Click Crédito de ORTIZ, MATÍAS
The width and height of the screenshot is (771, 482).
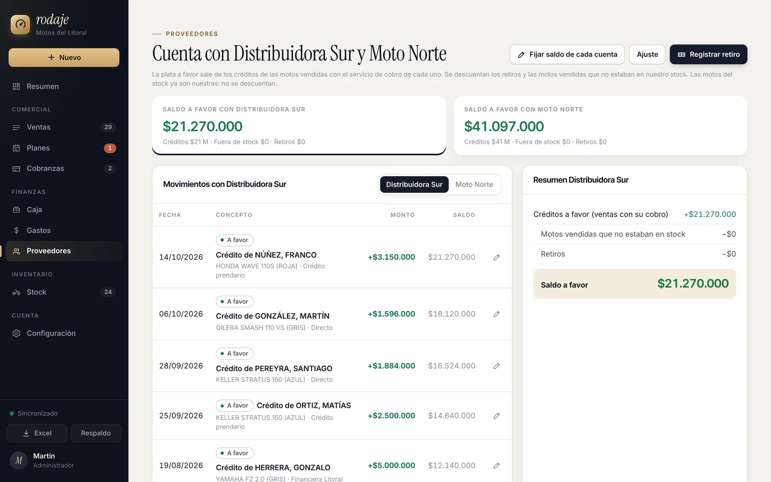point(304,405)
